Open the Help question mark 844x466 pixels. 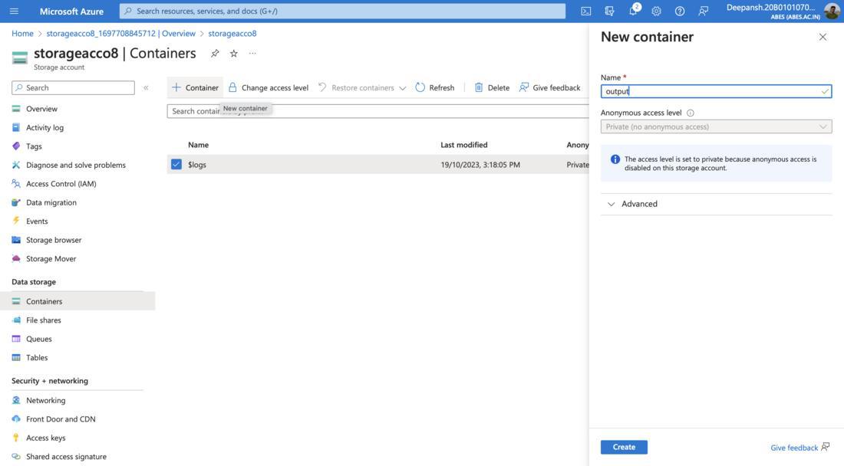pos(680,11)
